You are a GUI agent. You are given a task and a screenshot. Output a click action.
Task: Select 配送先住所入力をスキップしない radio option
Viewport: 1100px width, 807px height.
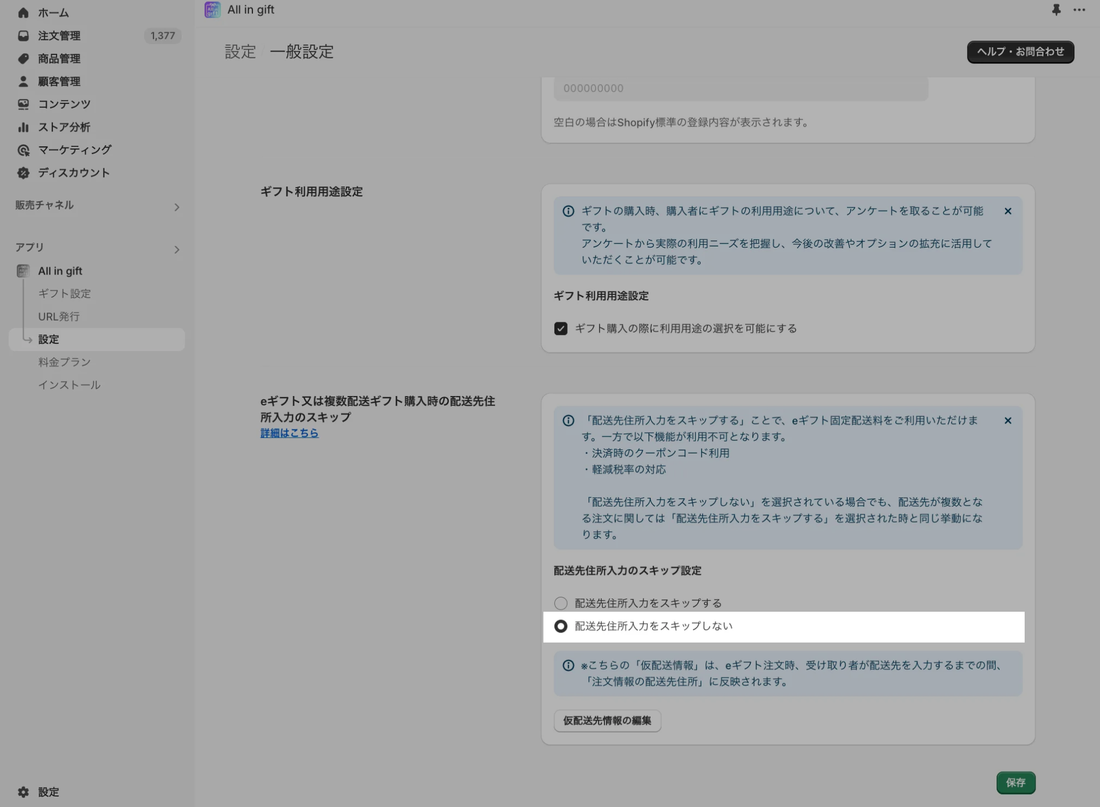[x=560, y=627]
